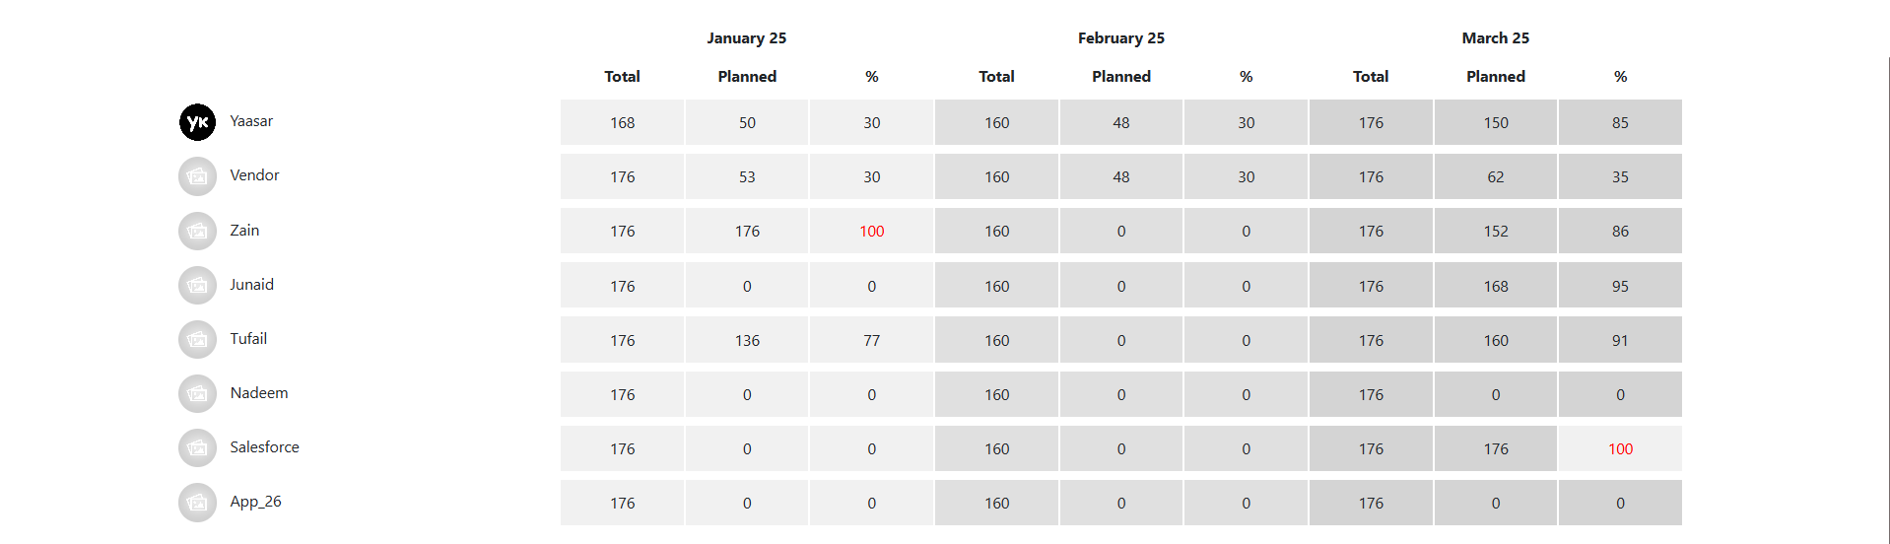This screenshot has width=1890, height=544.
Task: Click Salesforce's red 100 percent March cell
Action: (1620, 448)
